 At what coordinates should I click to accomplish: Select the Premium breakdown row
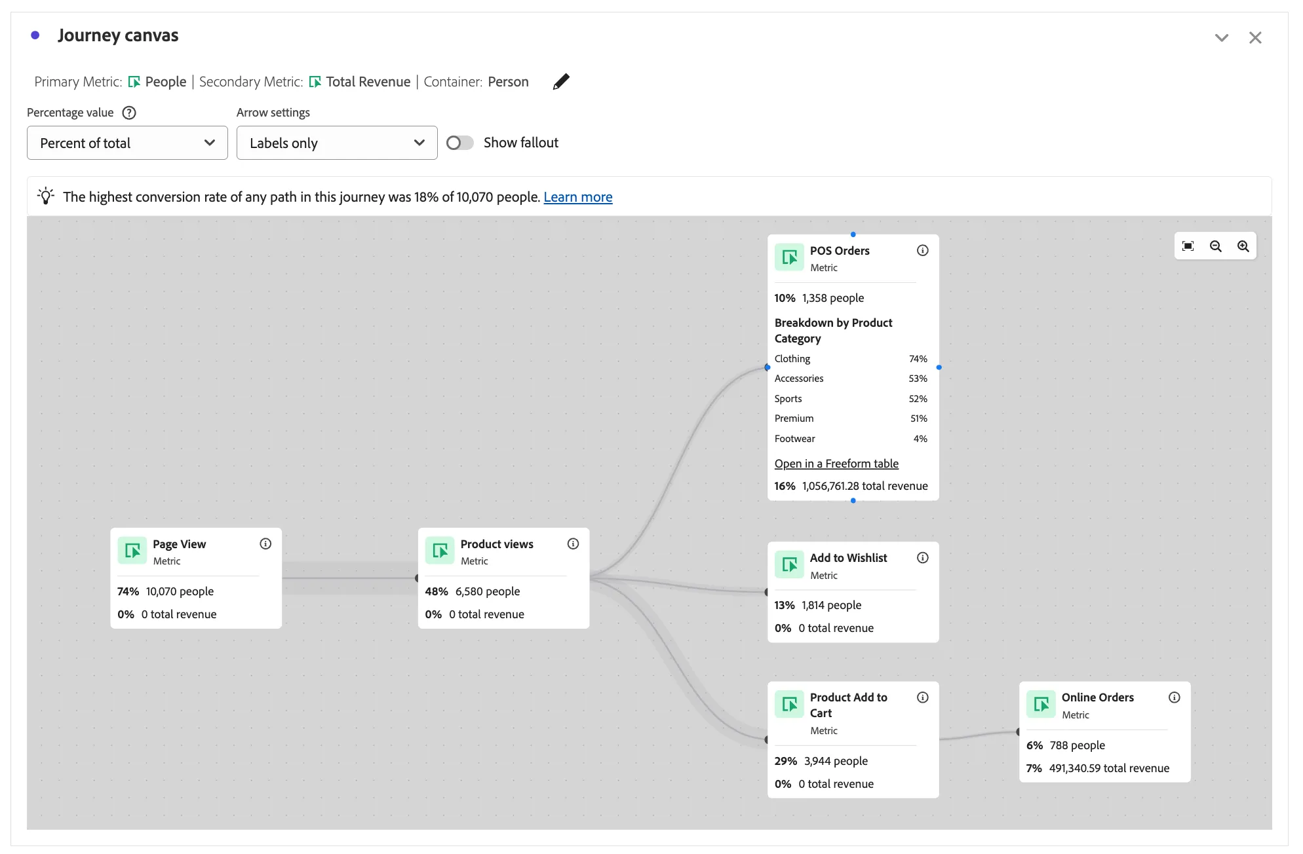pos(851,418)
